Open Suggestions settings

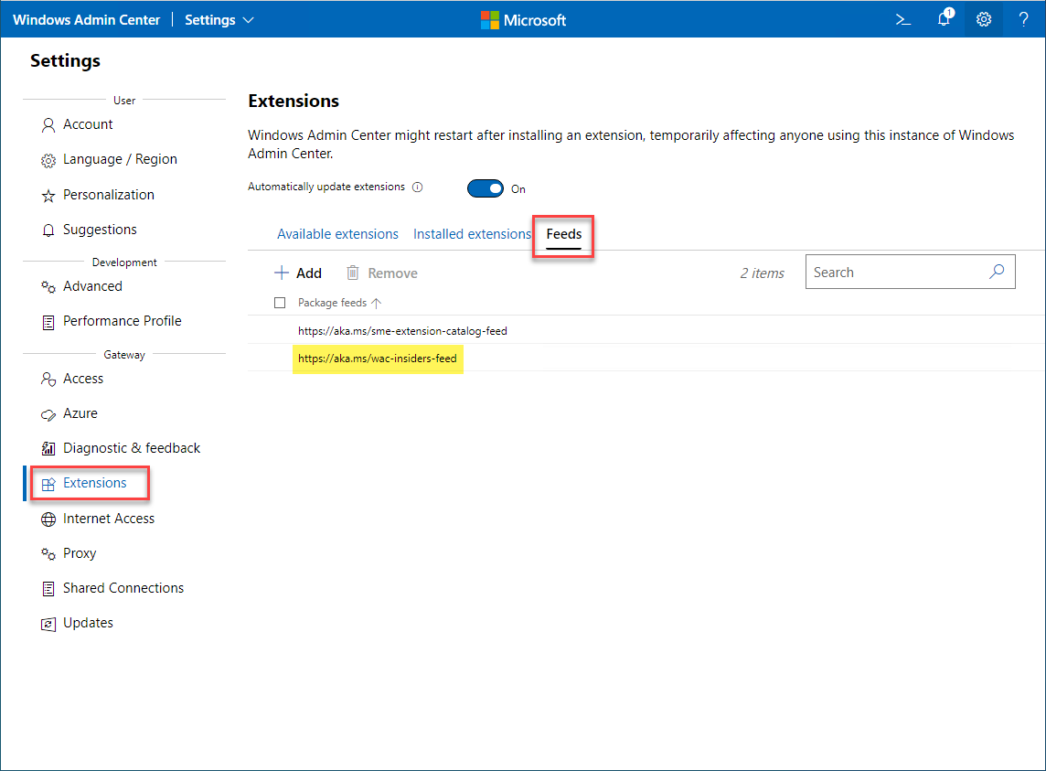pyautogui.click(x=100, y=229)
